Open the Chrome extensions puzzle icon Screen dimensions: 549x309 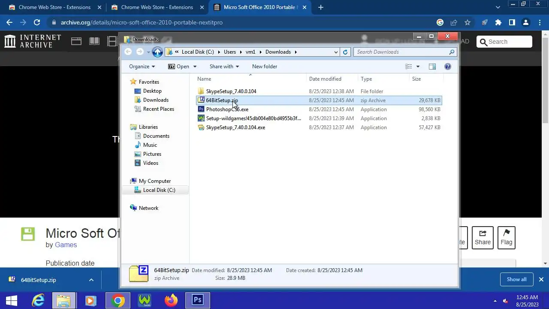coord(498,22)
